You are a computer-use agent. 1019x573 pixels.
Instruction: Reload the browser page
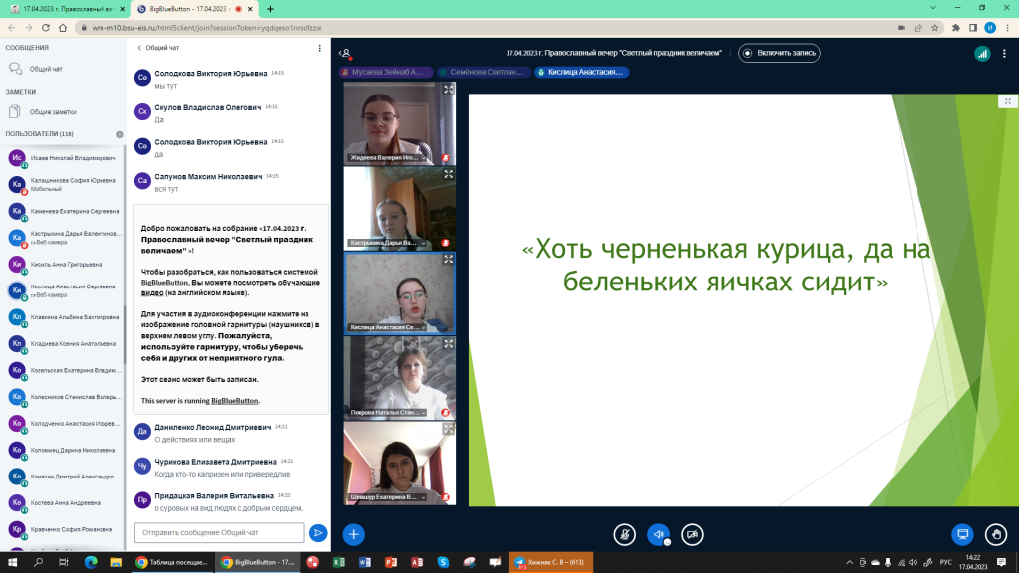tap(46, 28)
